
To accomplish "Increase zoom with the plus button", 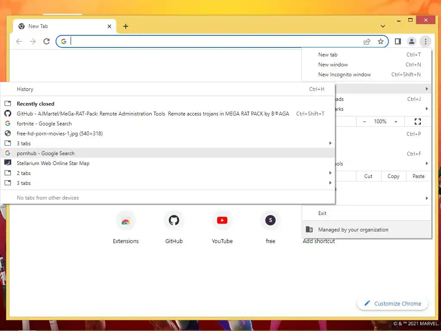I will [396, 122].
